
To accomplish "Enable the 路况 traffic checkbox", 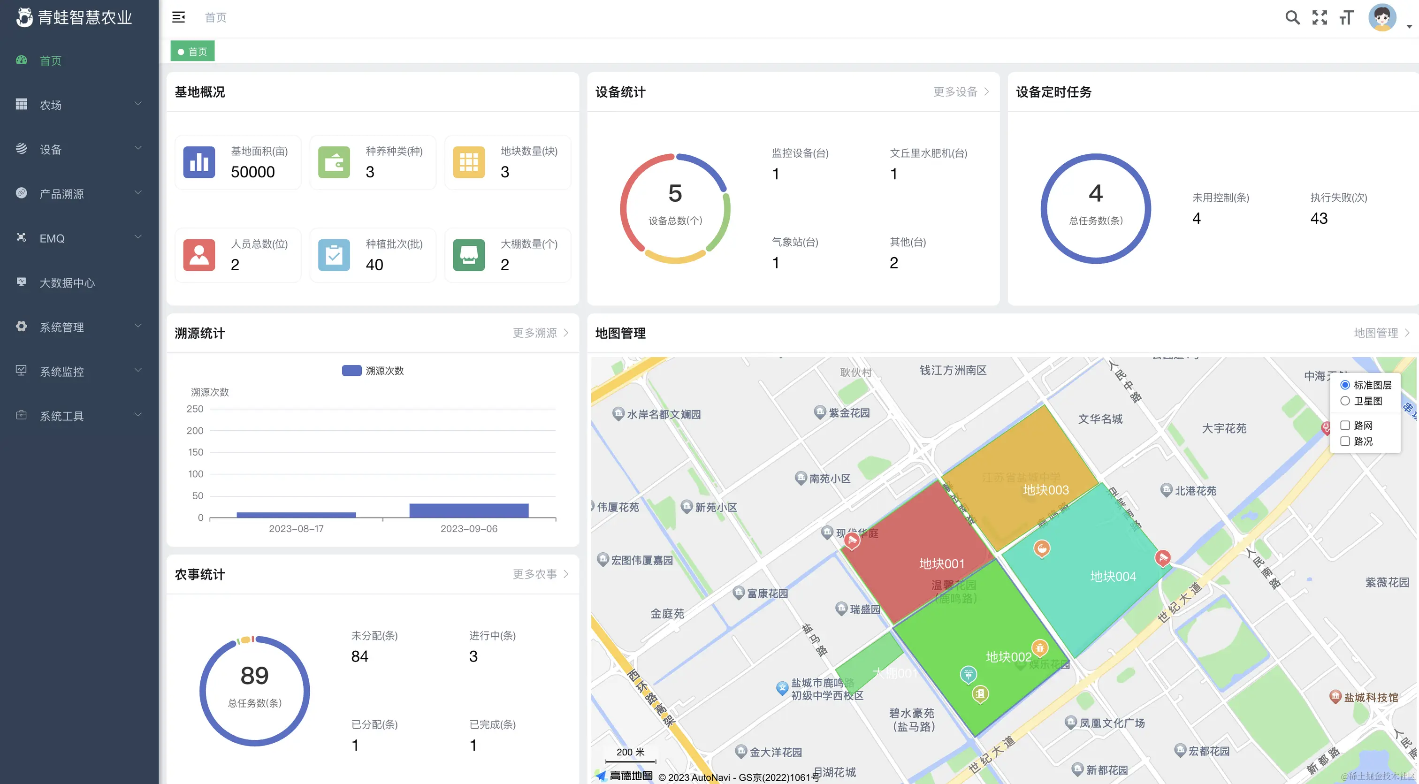I will coord(1346,441).
